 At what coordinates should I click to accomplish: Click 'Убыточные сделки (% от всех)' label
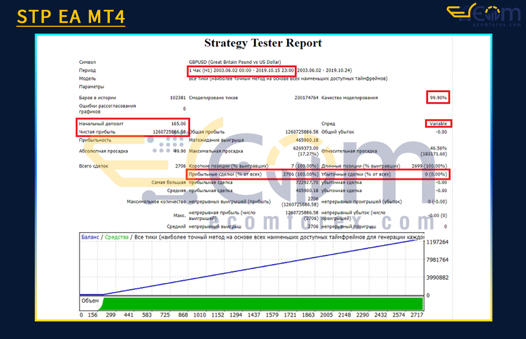coord(356,174)
